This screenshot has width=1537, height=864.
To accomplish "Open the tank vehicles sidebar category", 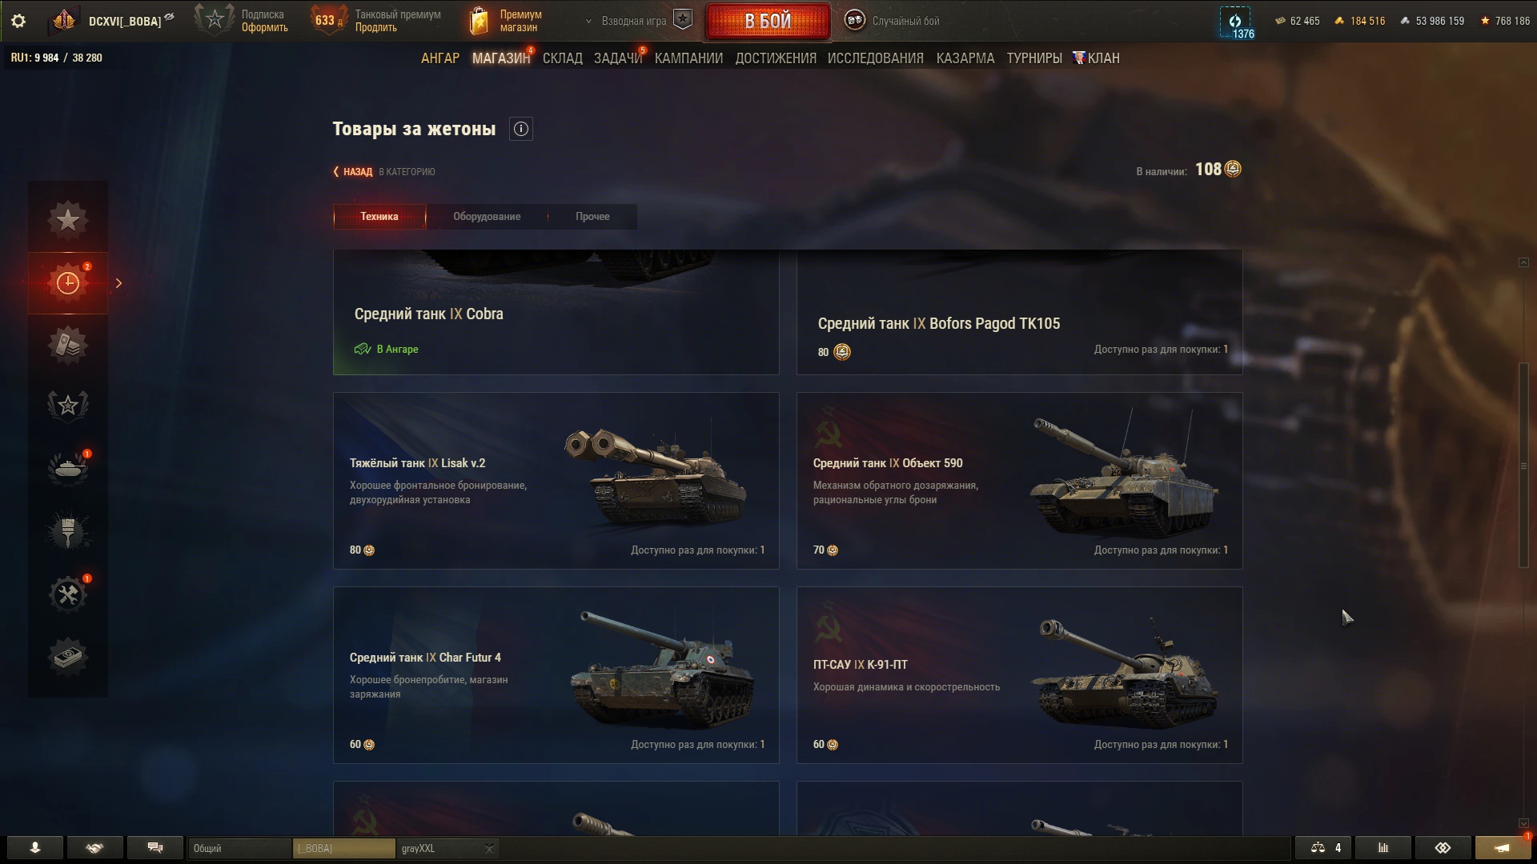I will tap(68, 468).
